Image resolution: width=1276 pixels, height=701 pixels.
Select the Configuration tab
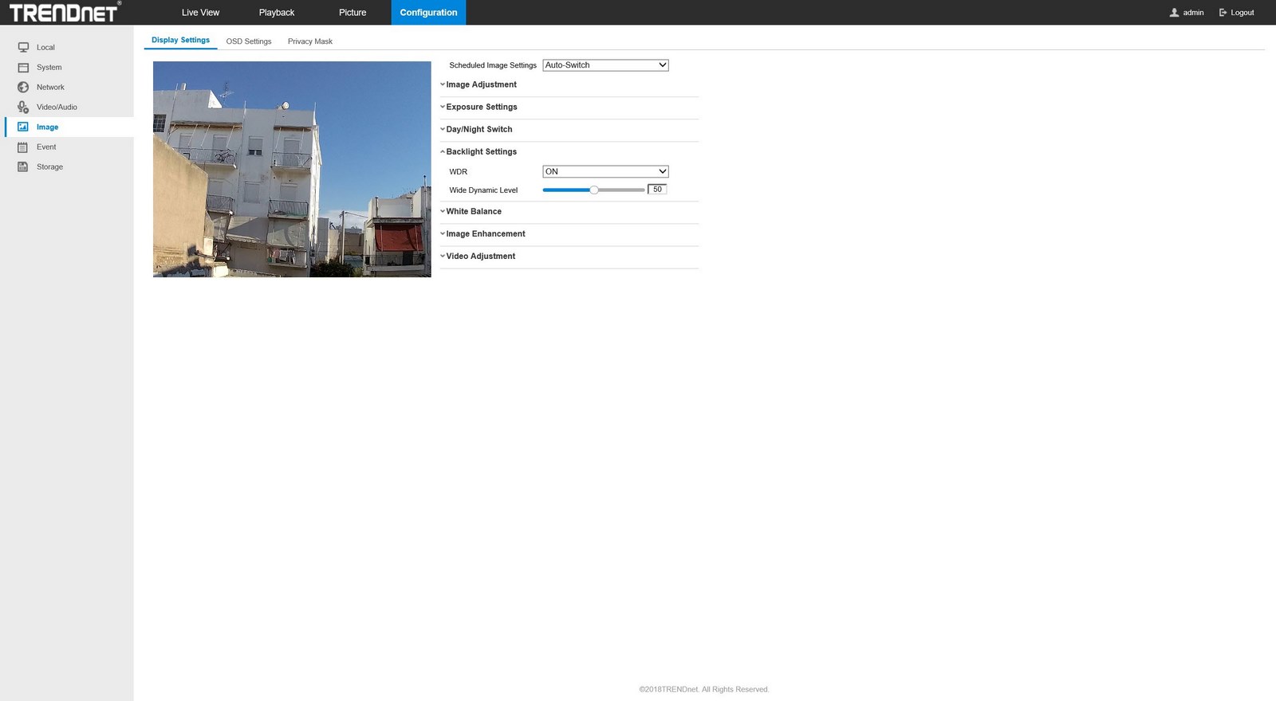click(428, 13)
